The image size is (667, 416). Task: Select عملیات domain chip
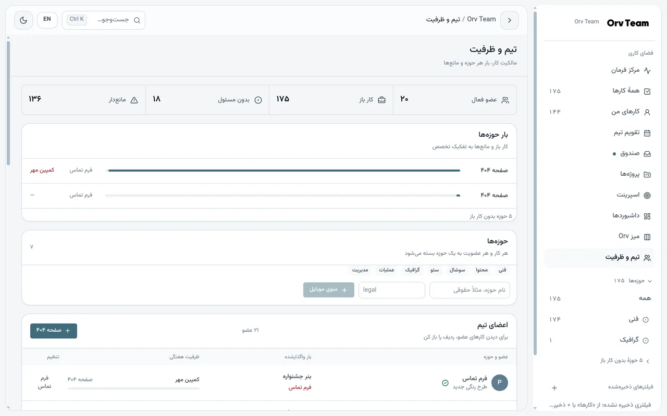tap(387, 270)
